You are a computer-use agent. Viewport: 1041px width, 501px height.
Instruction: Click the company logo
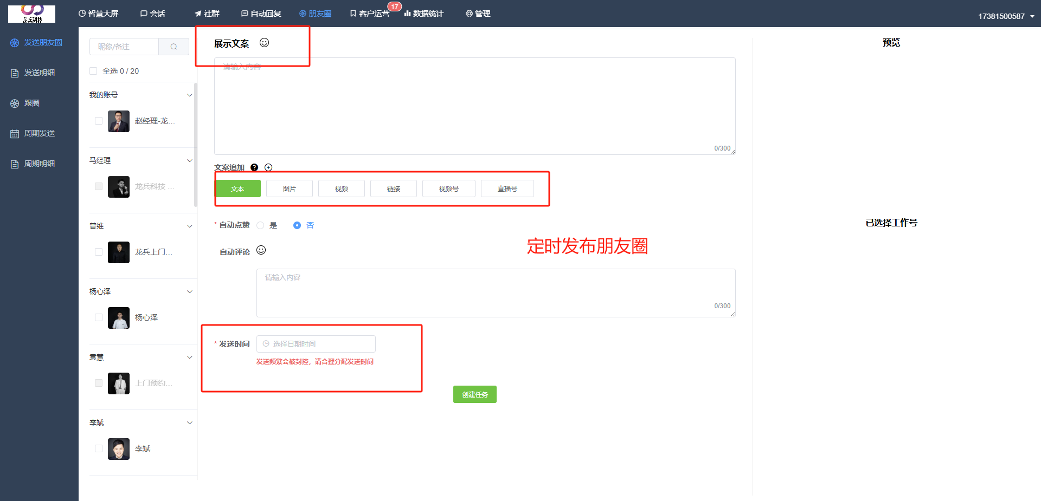[31, 14]
